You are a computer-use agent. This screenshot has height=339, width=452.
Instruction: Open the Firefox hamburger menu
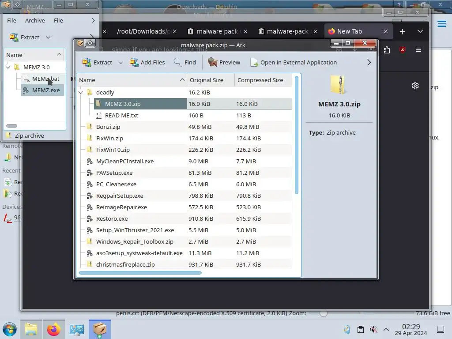[418, 50]
